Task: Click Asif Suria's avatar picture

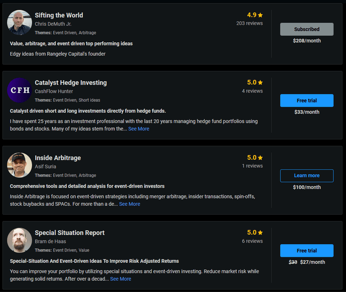Action: (x=19, y=165)
